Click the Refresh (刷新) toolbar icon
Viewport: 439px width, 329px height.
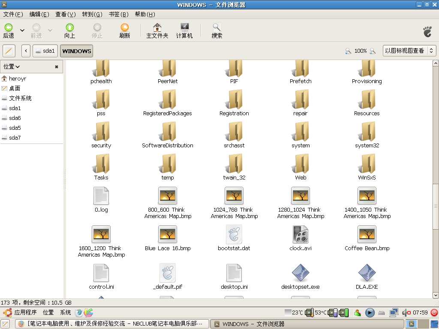pyautogui.click(x=125, y=28)
